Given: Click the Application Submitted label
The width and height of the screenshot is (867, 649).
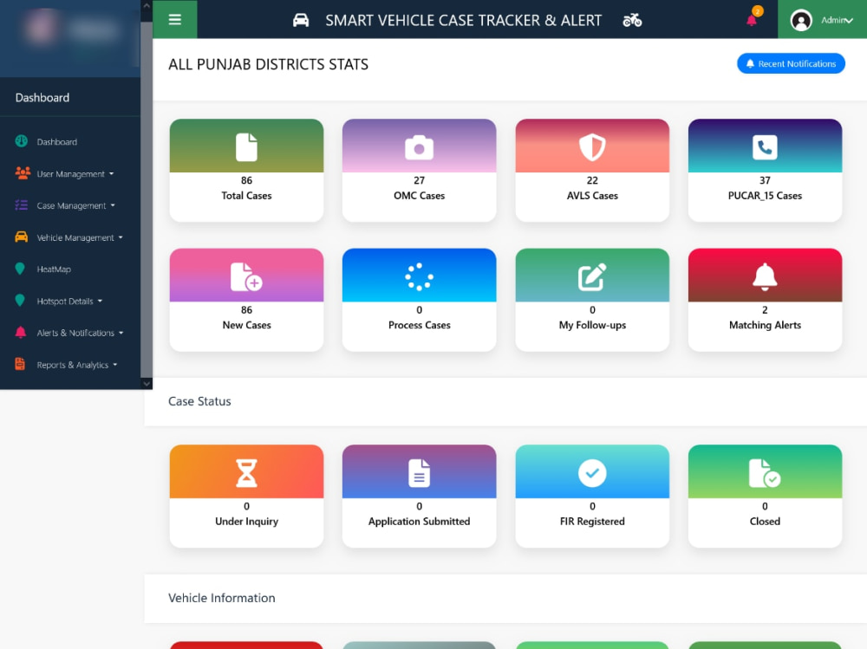Looking at the screenshot, I should click(x=419, y=522).
